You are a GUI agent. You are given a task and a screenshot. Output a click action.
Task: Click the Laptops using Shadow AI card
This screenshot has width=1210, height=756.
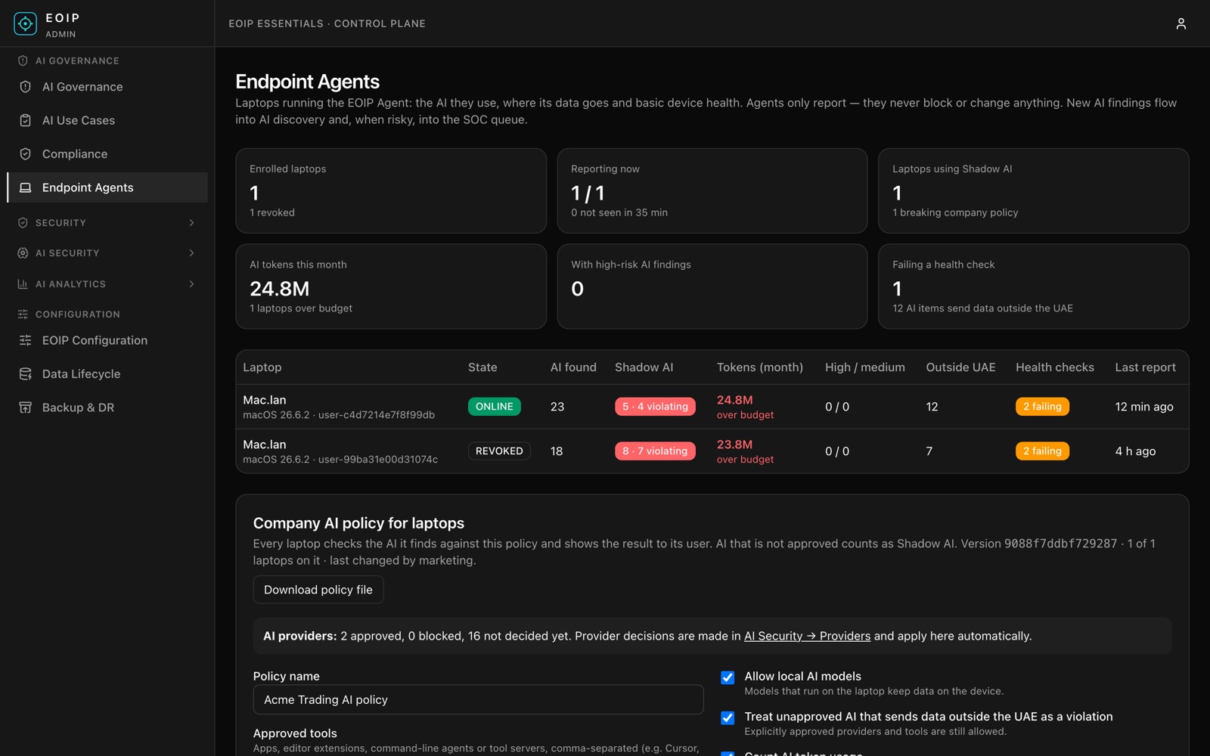[x=1033, y=191]
